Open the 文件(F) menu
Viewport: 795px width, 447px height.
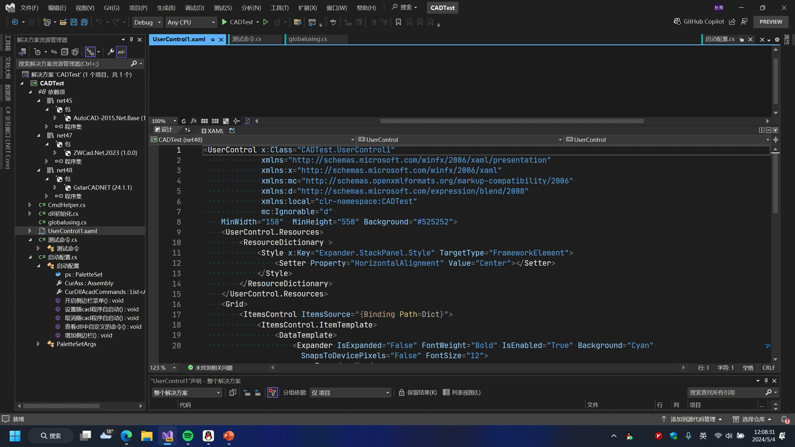(29, 8)
